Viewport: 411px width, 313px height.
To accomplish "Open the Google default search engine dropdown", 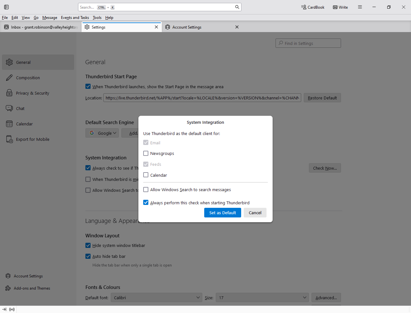I will tap(102, 133).
